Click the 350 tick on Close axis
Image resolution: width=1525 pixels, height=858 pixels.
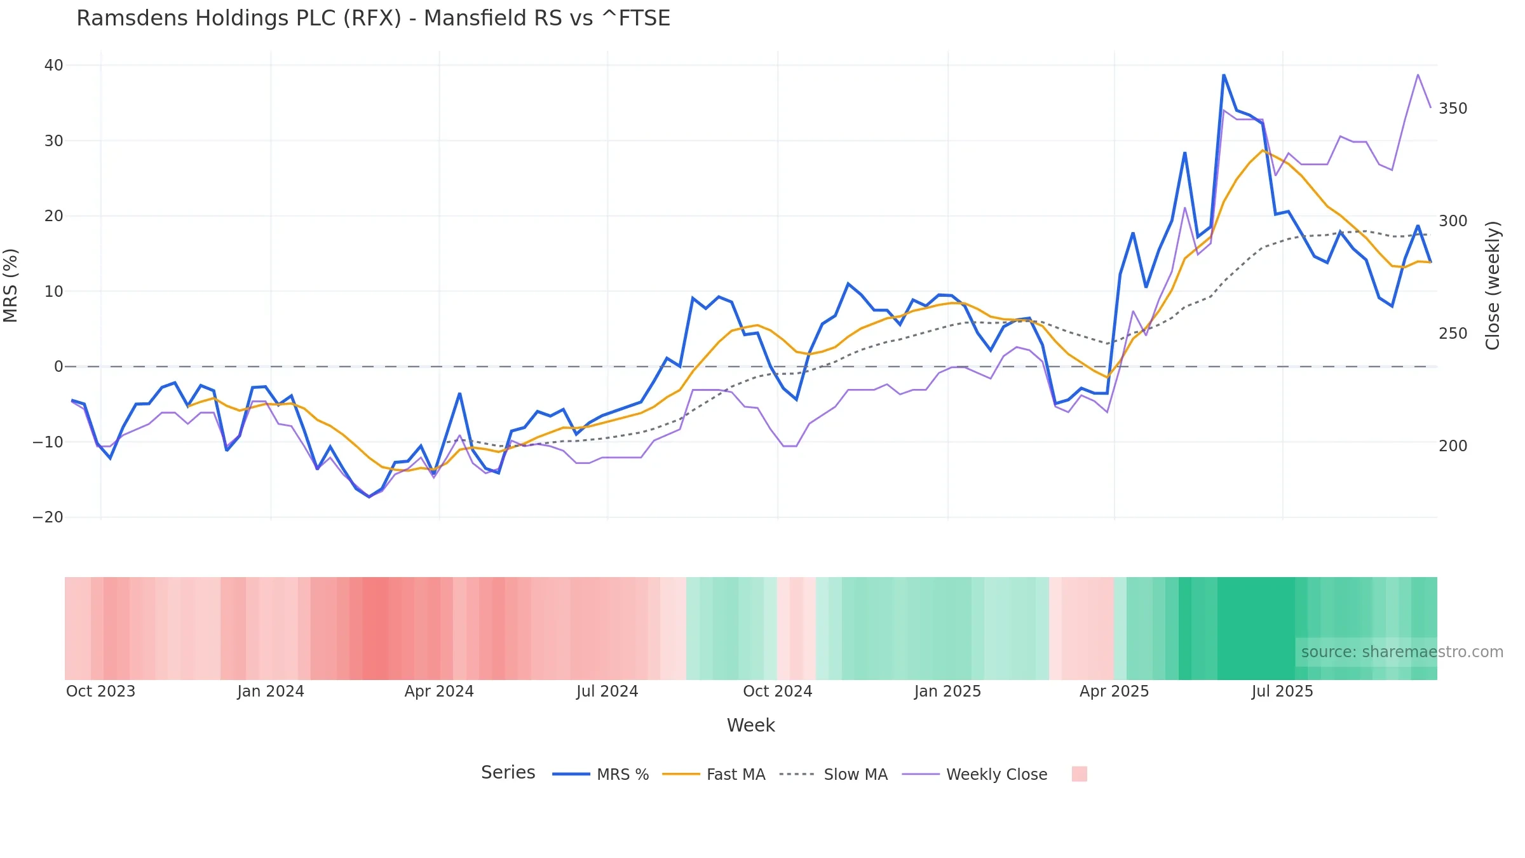[1453, 109]
